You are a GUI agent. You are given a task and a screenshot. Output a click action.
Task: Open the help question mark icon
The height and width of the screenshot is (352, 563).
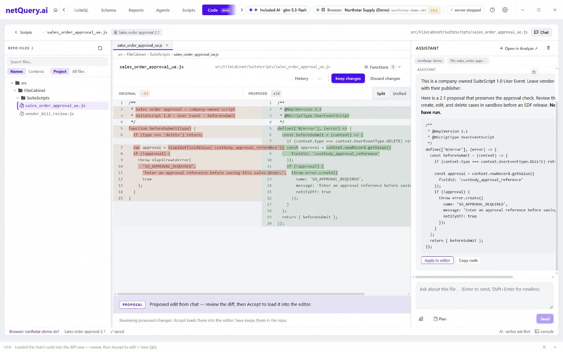(492, 10)
